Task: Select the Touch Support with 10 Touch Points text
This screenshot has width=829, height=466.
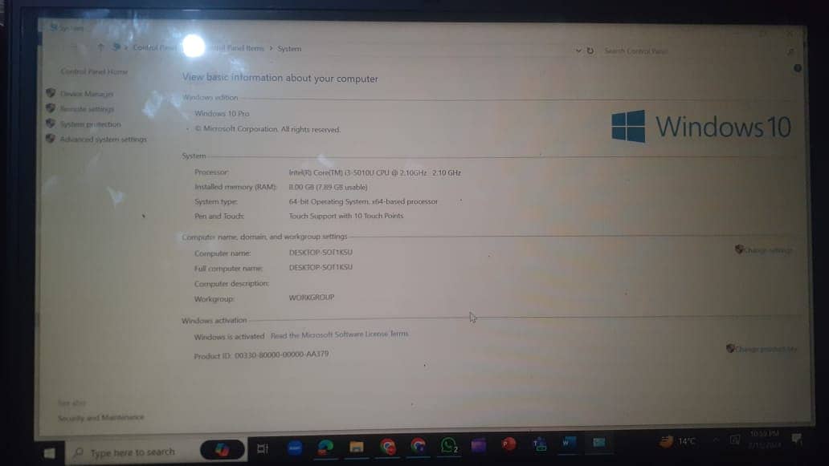Action: pos(345,216)
